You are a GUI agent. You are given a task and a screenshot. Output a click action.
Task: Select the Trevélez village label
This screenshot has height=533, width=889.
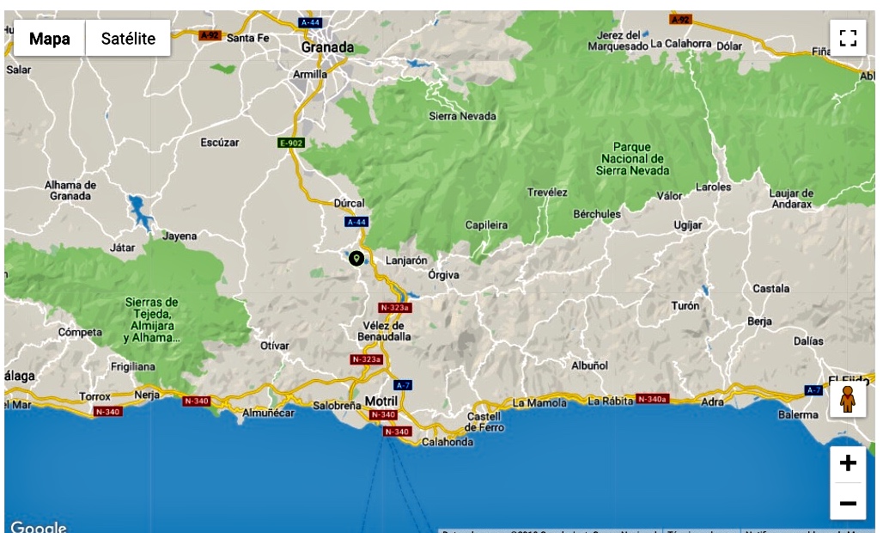pos(547,193)
